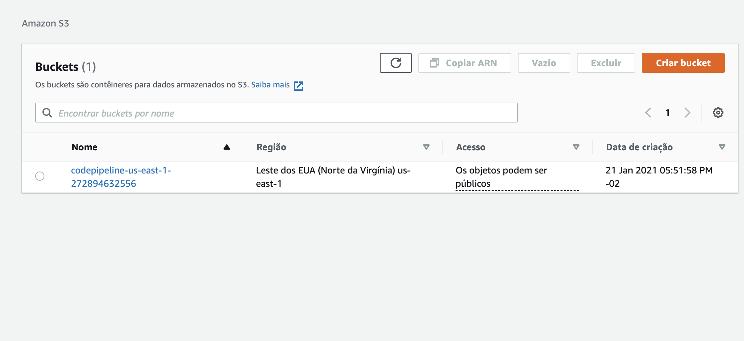The width and height of the screenshot is (744, 341).
Task: Click the search magnifier icon
Action: pyautogui.click(x=47, y=113)
